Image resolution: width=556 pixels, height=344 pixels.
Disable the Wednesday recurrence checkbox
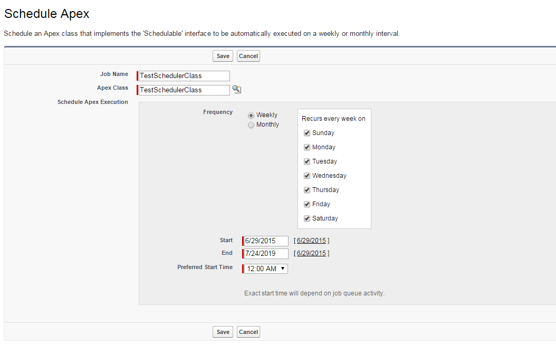307,176
